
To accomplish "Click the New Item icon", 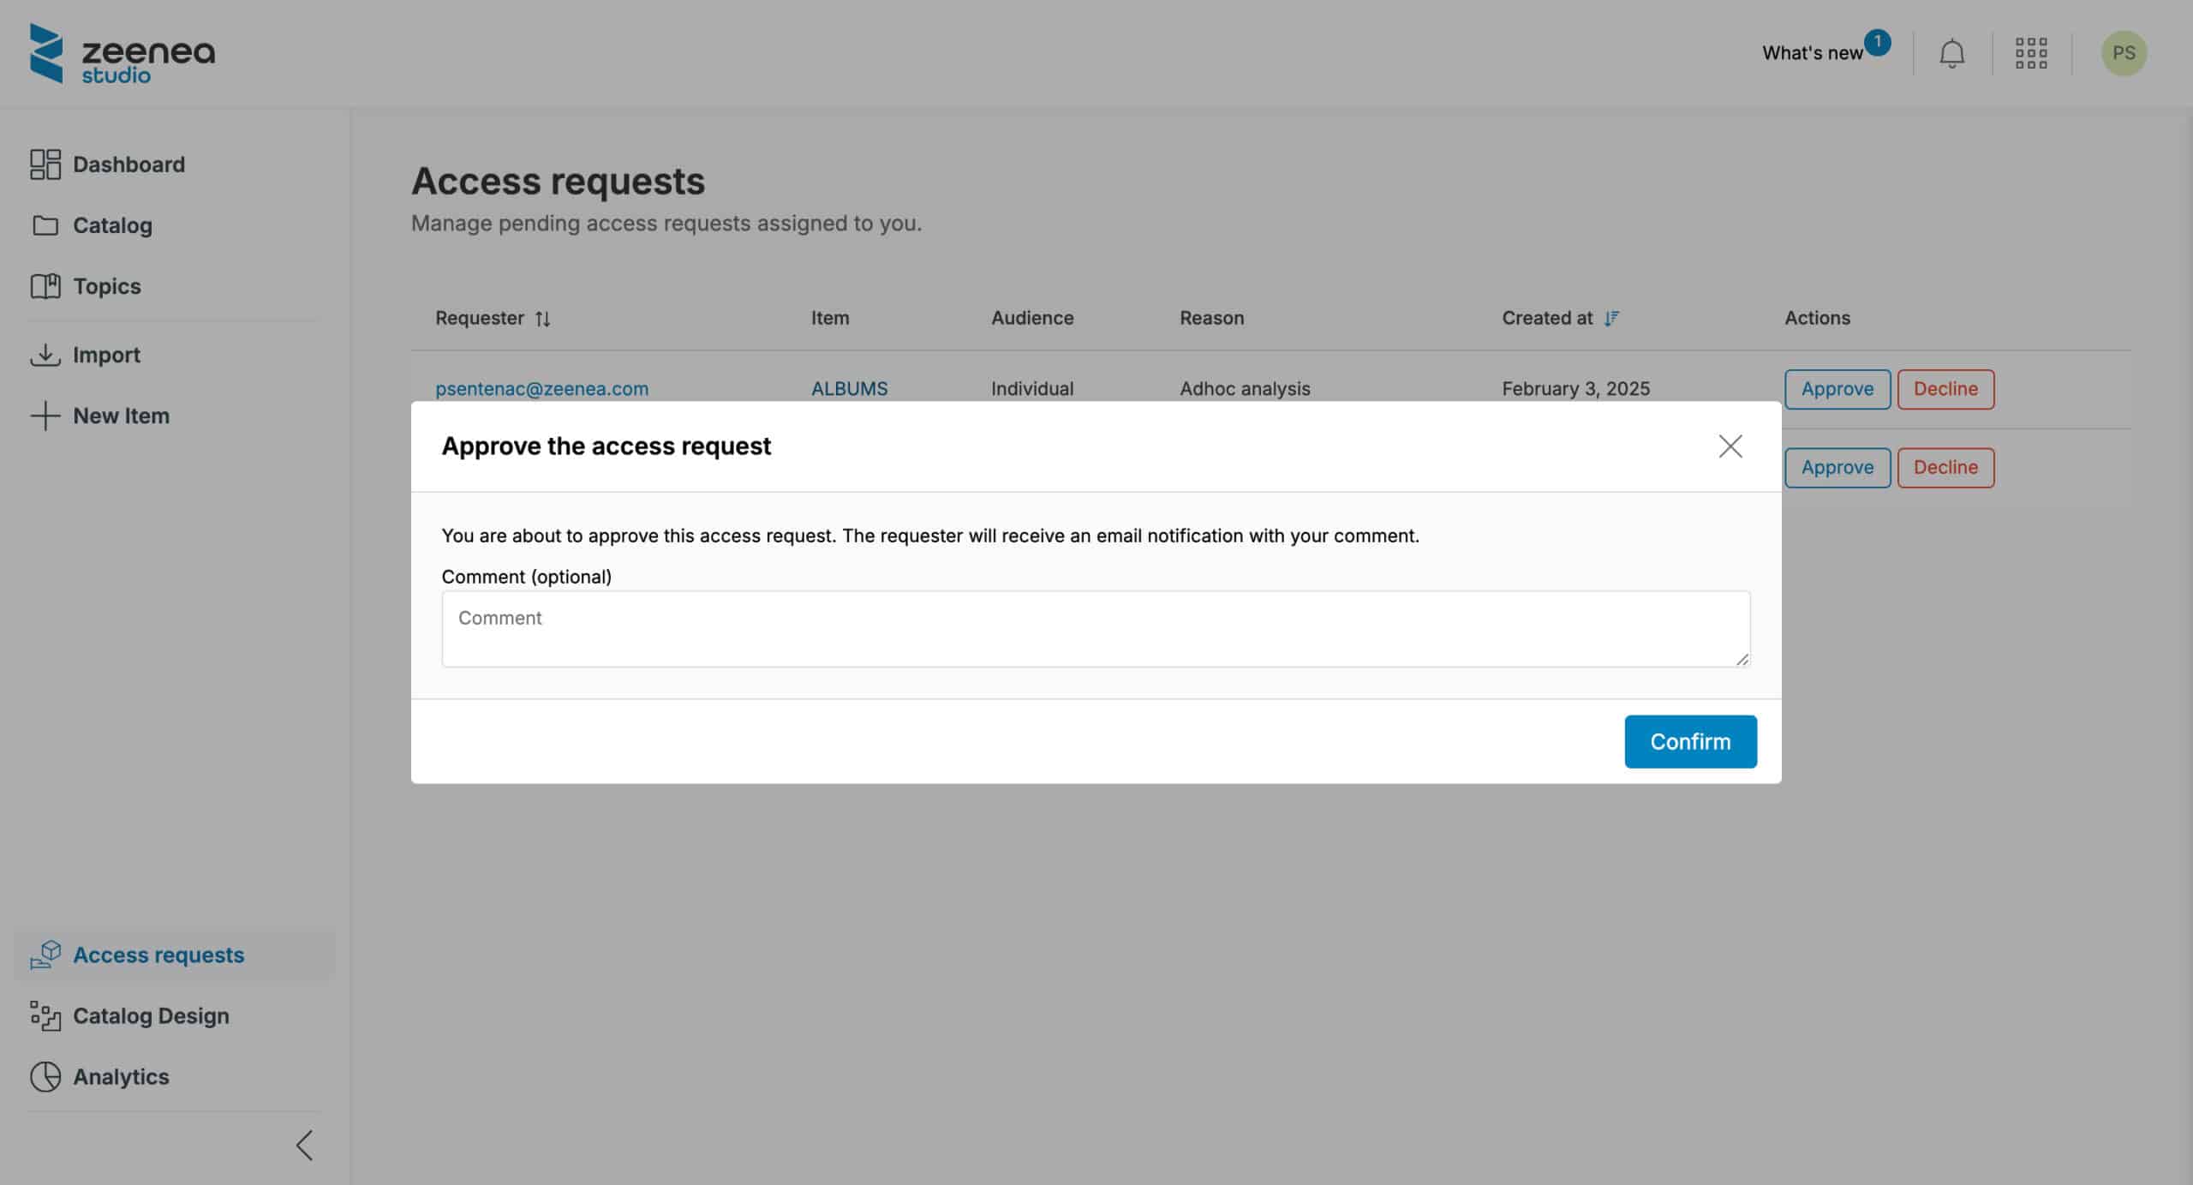I will pos(44,415).
